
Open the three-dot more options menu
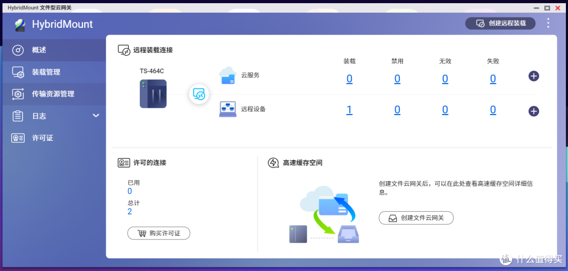pyautogui.click(x=548, y=23)
